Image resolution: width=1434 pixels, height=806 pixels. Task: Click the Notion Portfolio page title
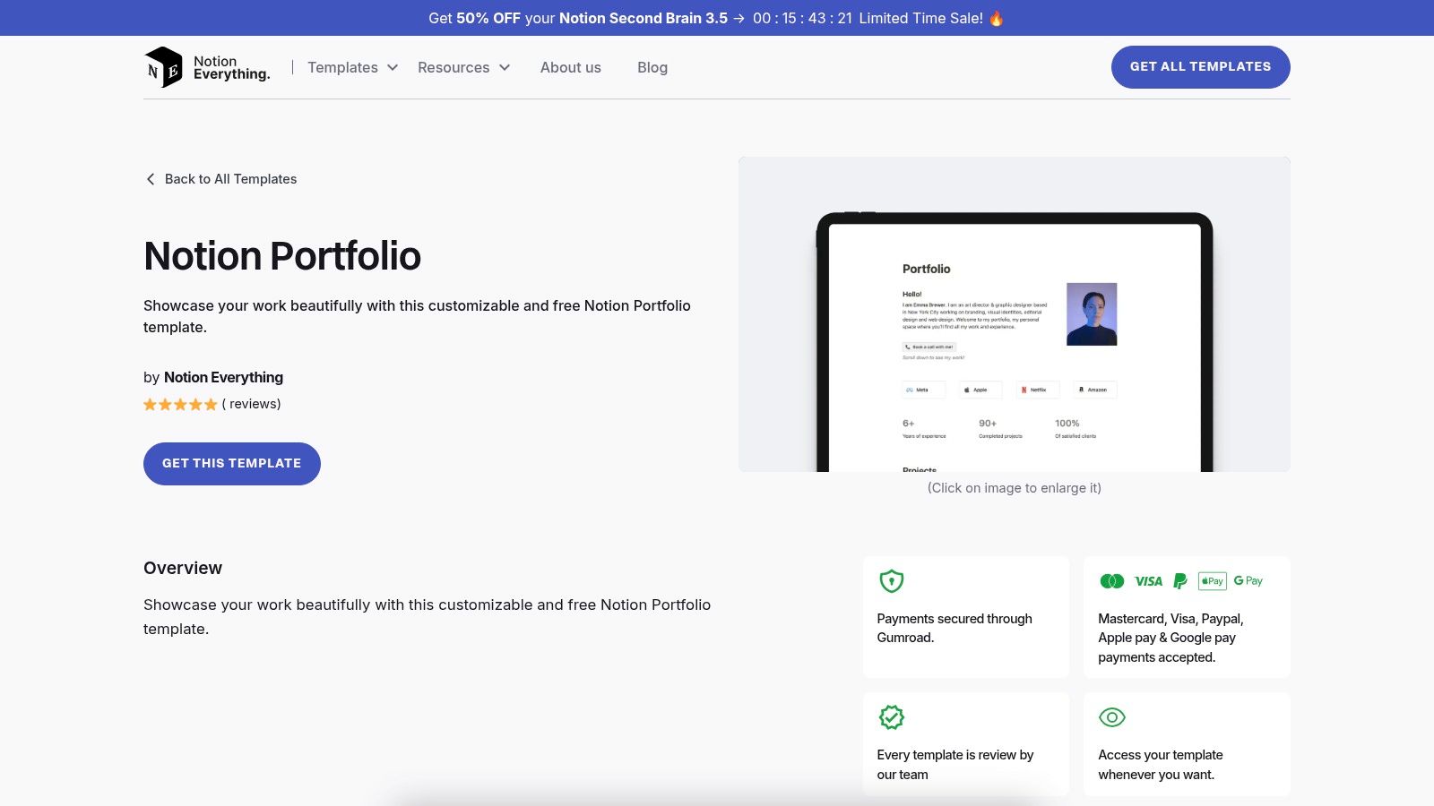[x=282, y=256]
